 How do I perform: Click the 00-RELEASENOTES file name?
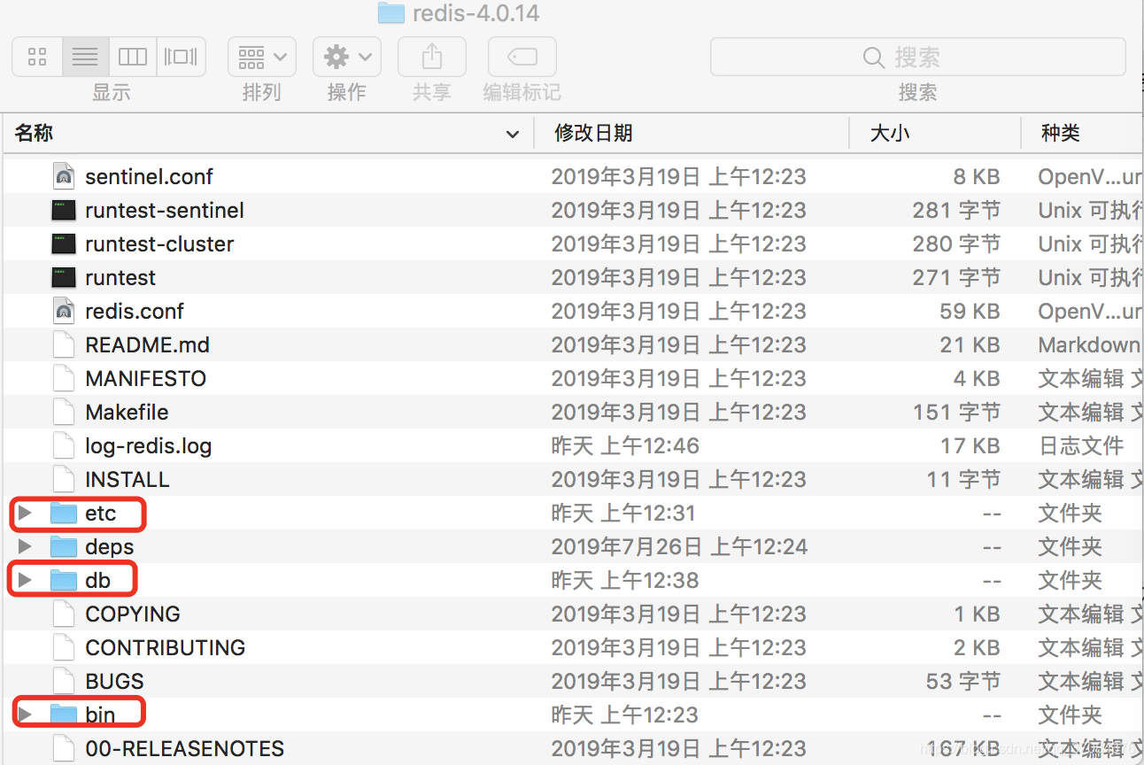[x=185, y=748]
